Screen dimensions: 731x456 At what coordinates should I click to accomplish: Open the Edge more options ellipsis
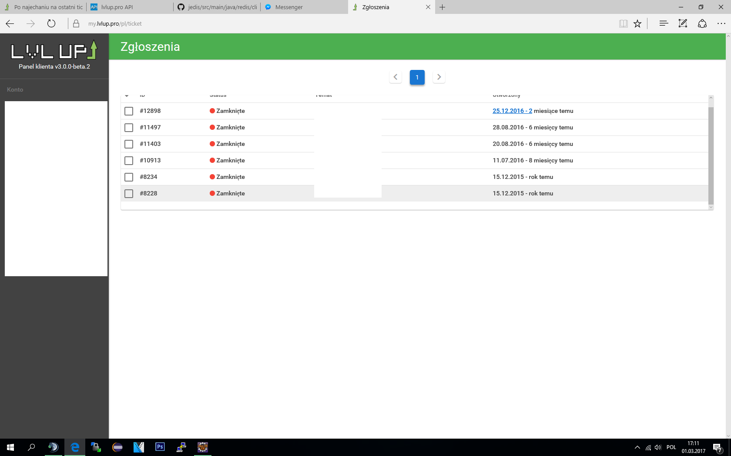pos(721,23)
